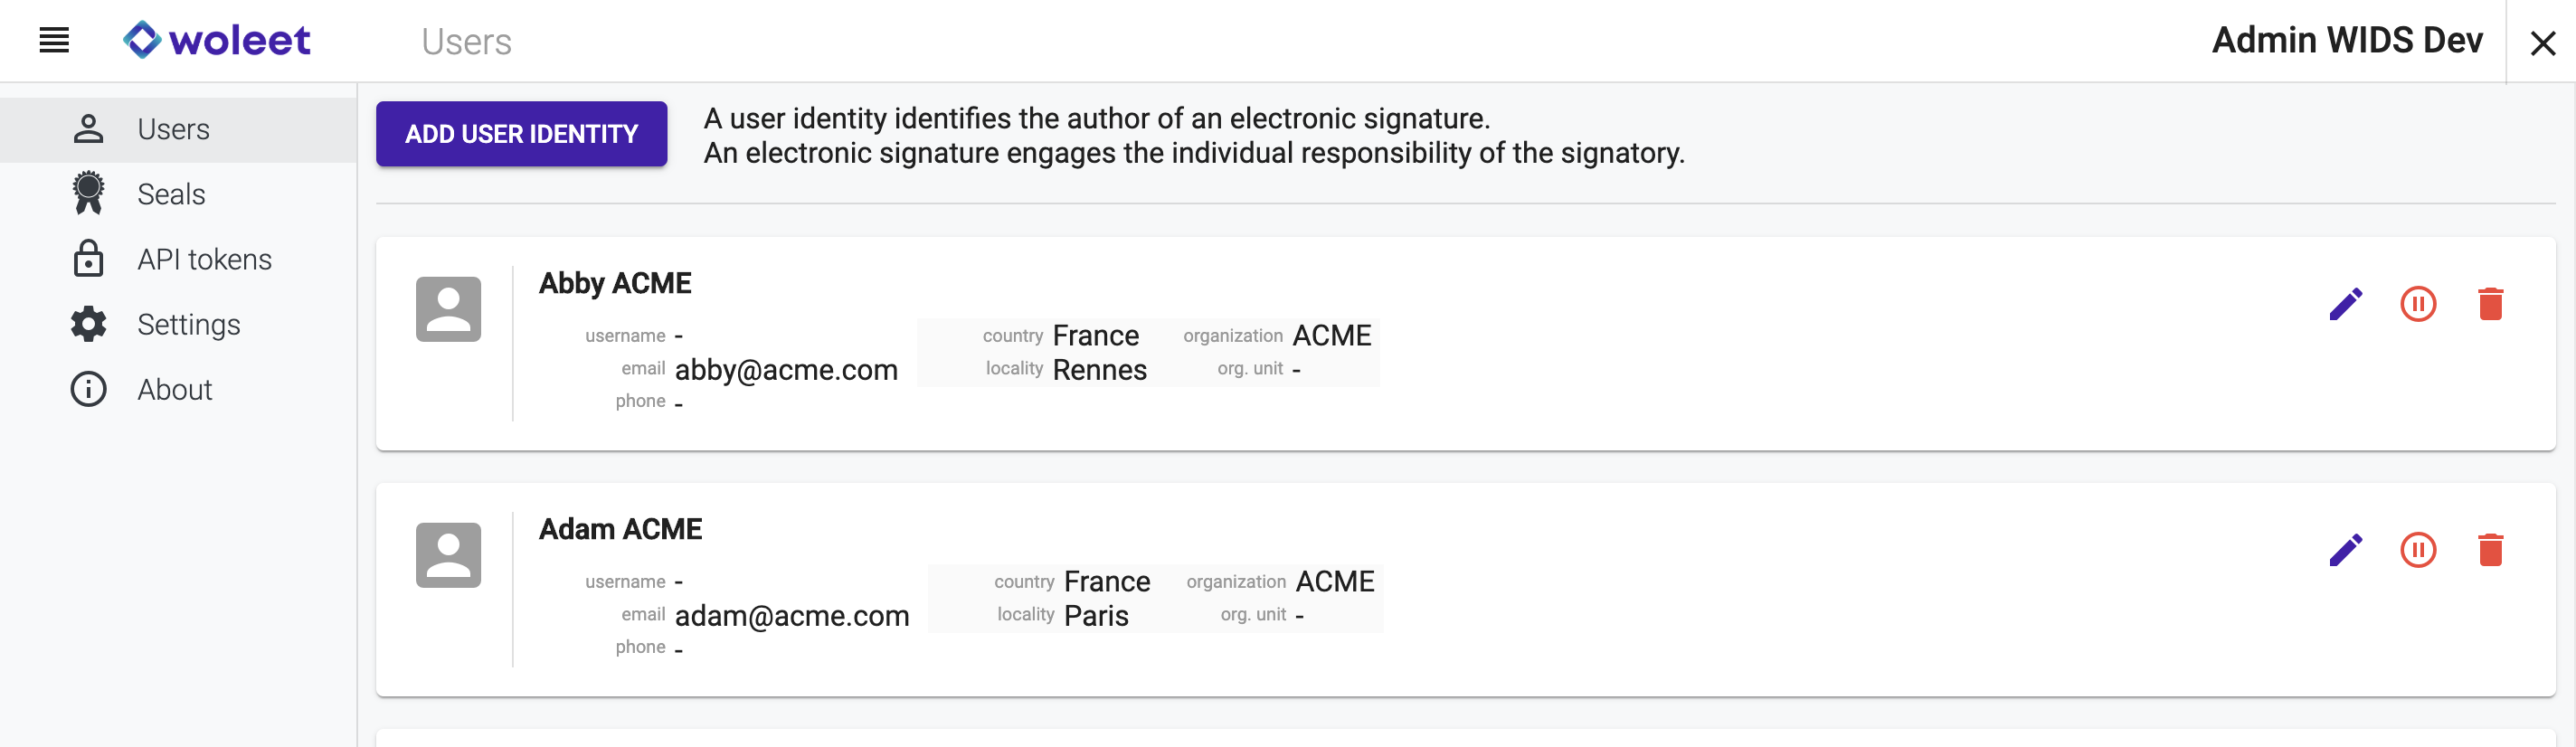Select the Adam ACME name heading
Viewport: 2576px width, 747px height.
click(620, 529)
